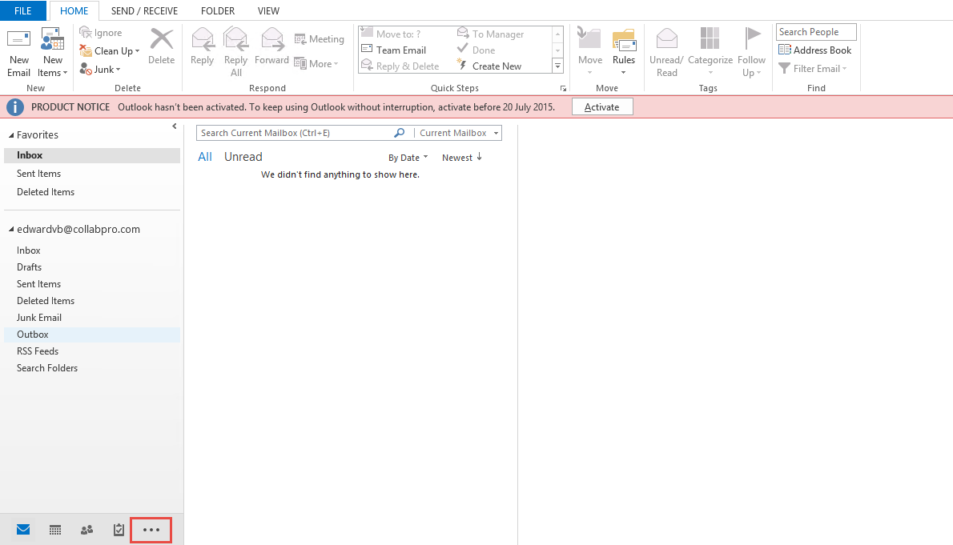Screen dimensions: 953x545
Task: Open the Rules dropdown
Action: (624, 53)
